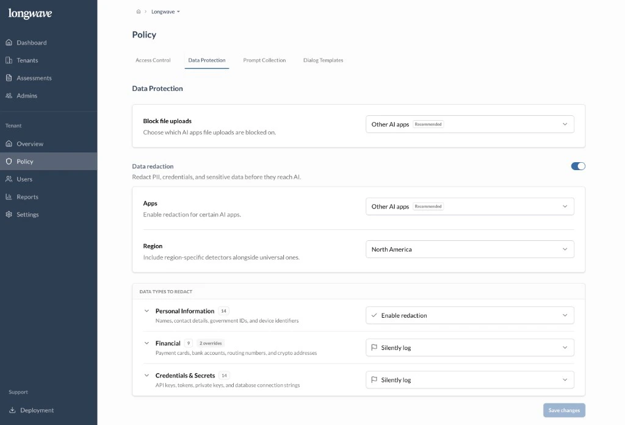This screenshot has height=425, width=625.
Task: Open the Block file uploads dropdown
Action: tap(469, 124)
